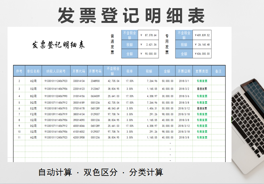Select invoice code 400014046
This screenshot has height=184, width=264.
coord(79,126)
